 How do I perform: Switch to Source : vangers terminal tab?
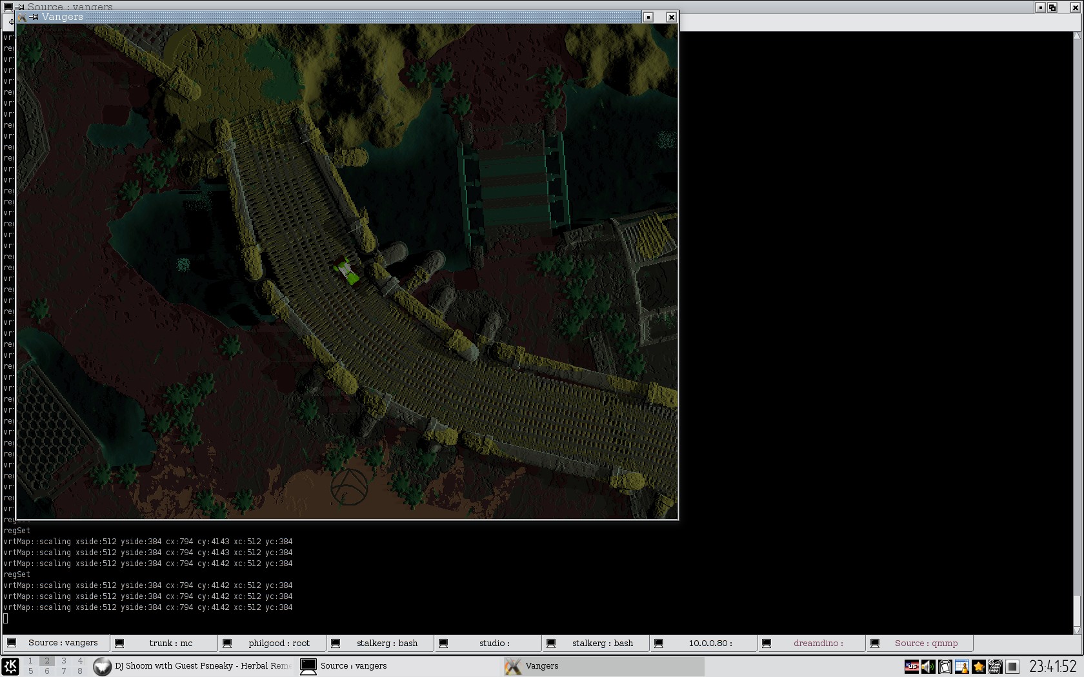55,643
